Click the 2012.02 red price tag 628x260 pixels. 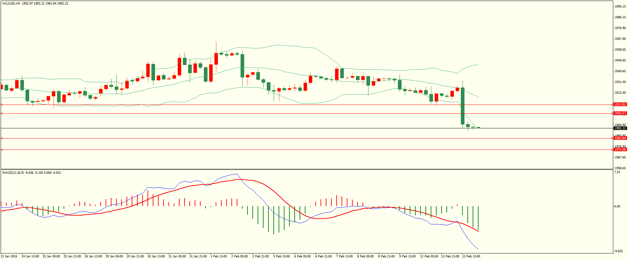tap(620, 105)
